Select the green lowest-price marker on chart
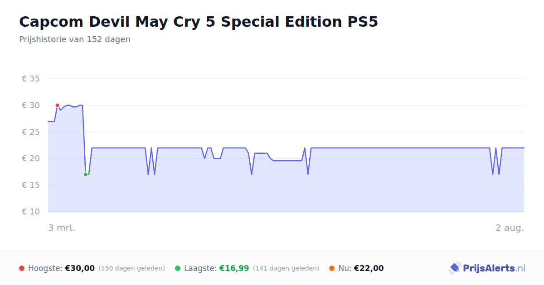 pyautogui.click(x=86, y=175)
